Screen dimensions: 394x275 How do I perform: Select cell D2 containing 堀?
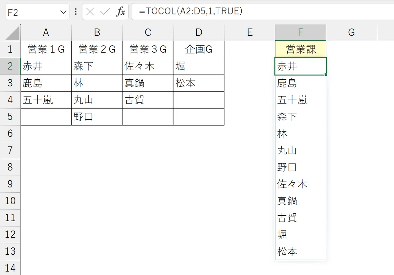pyautogui.click(x=199, y=66)
